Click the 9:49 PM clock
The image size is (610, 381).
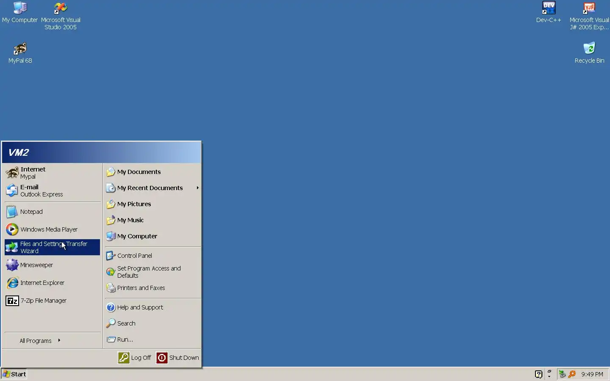(592, 374)
